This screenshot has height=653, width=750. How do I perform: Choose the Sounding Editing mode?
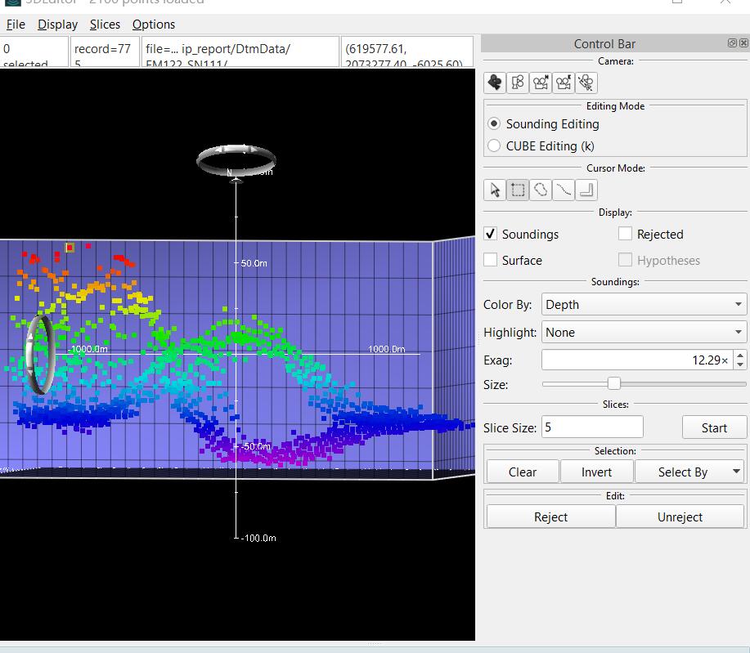[543, 123]
